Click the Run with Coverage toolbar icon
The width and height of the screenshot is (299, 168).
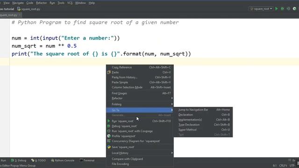(289, 9)
